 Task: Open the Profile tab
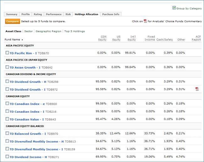pyautogui.click(x=26, y=14)
